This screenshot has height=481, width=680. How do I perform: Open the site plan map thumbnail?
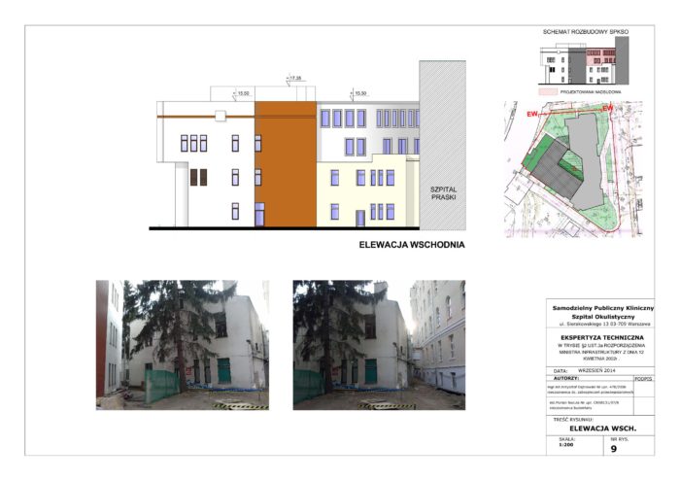coord(573,169)
